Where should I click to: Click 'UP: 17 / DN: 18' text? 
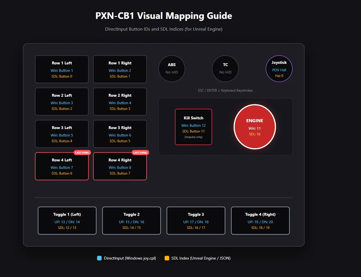pos(196,222)
